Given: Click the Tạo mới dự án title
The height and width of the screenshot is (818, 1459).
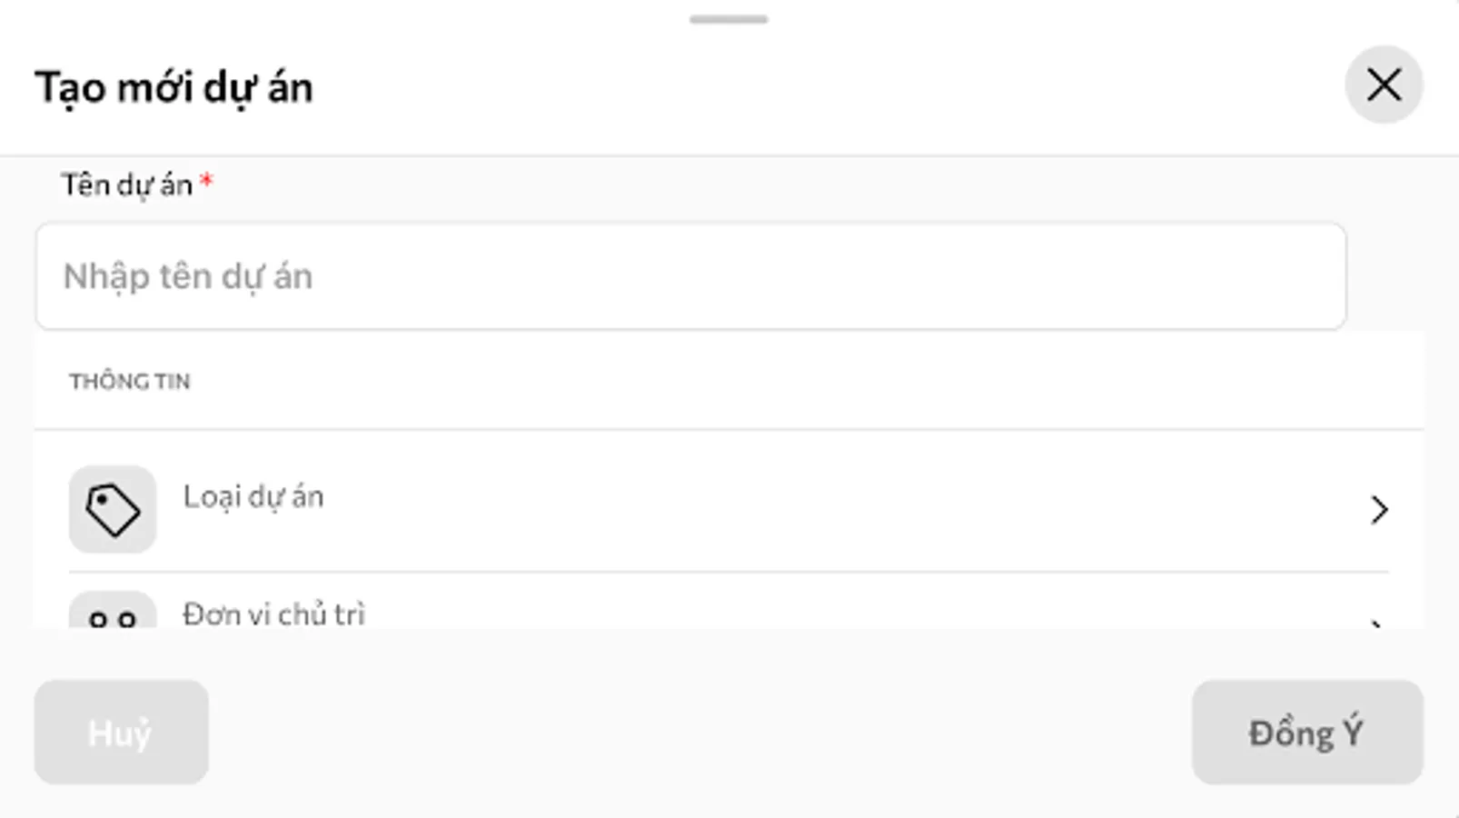Looking at the screenshot, I should [x=174, y=88].
